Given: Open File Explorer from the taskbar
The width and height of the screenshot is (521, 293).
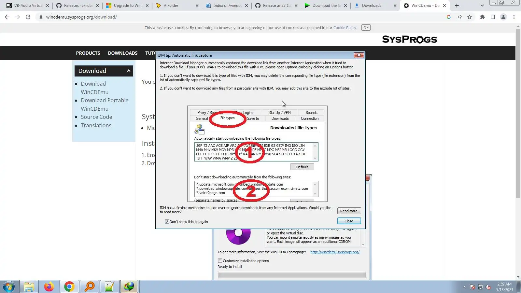Looking at the screenshot, I should tap(29, 287).
